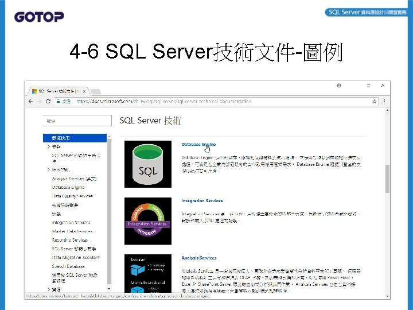Click the address bar URL
413x310 pixels.
point(164,102)
